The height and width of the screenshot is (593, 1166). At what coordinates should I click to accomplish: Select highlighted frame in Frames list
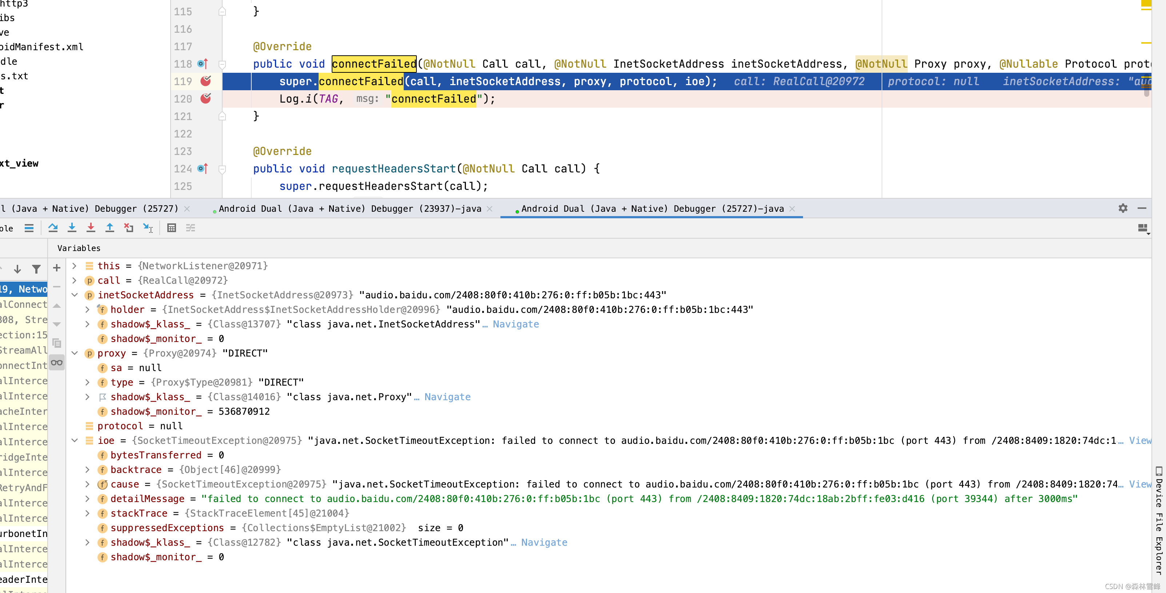(24, 289)
